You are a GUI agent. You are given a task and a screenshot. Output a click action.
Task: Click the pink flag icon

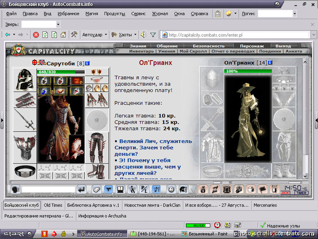263,190
